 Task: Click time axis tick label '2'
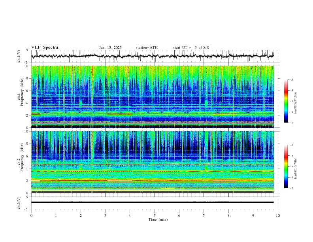click(81, 216)
